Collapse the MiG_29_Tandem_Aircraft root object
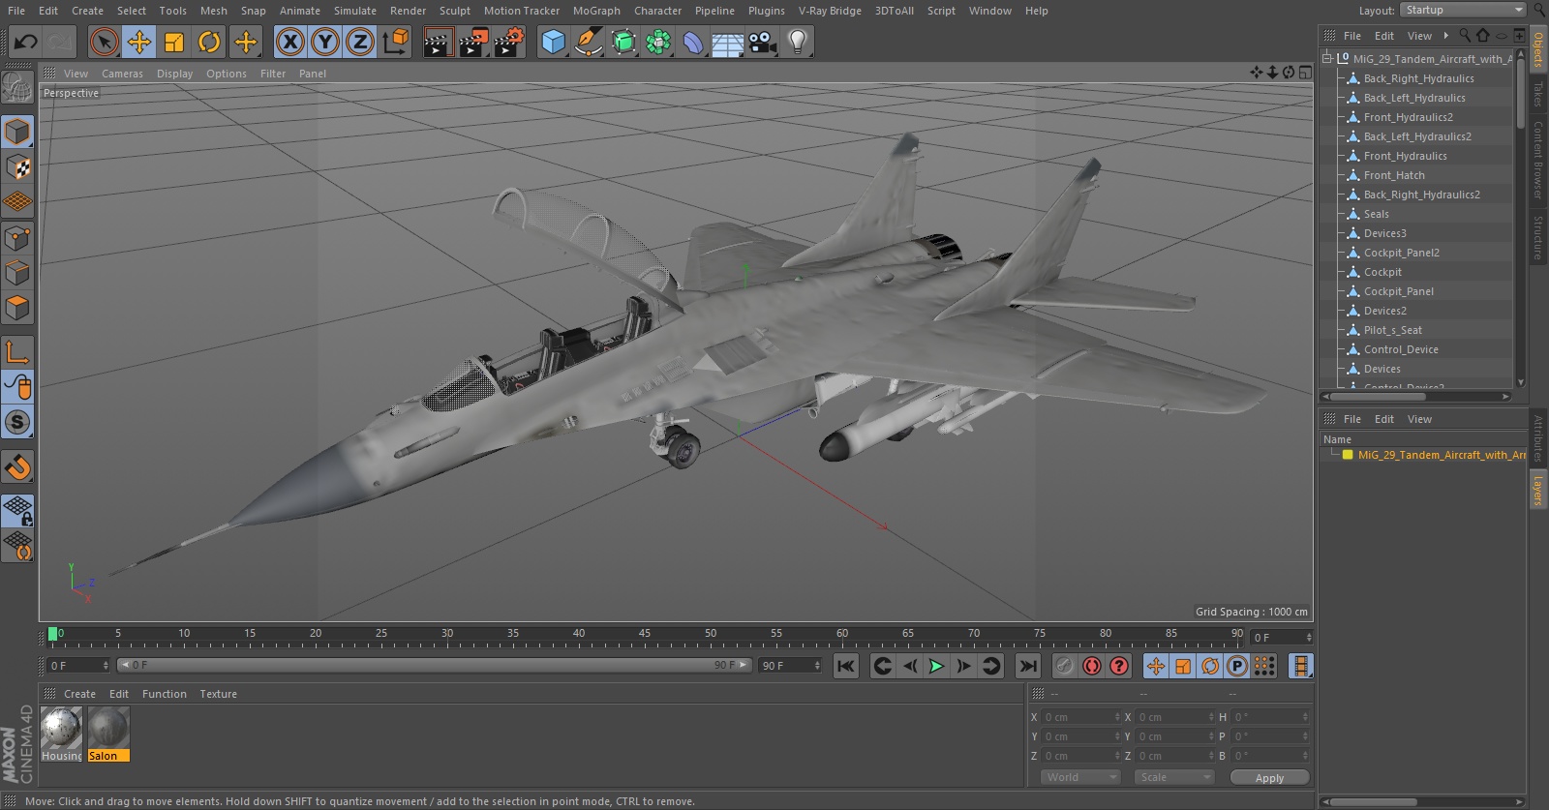This screenshot has width=1549, height=810. click(x=1327, y=58)
